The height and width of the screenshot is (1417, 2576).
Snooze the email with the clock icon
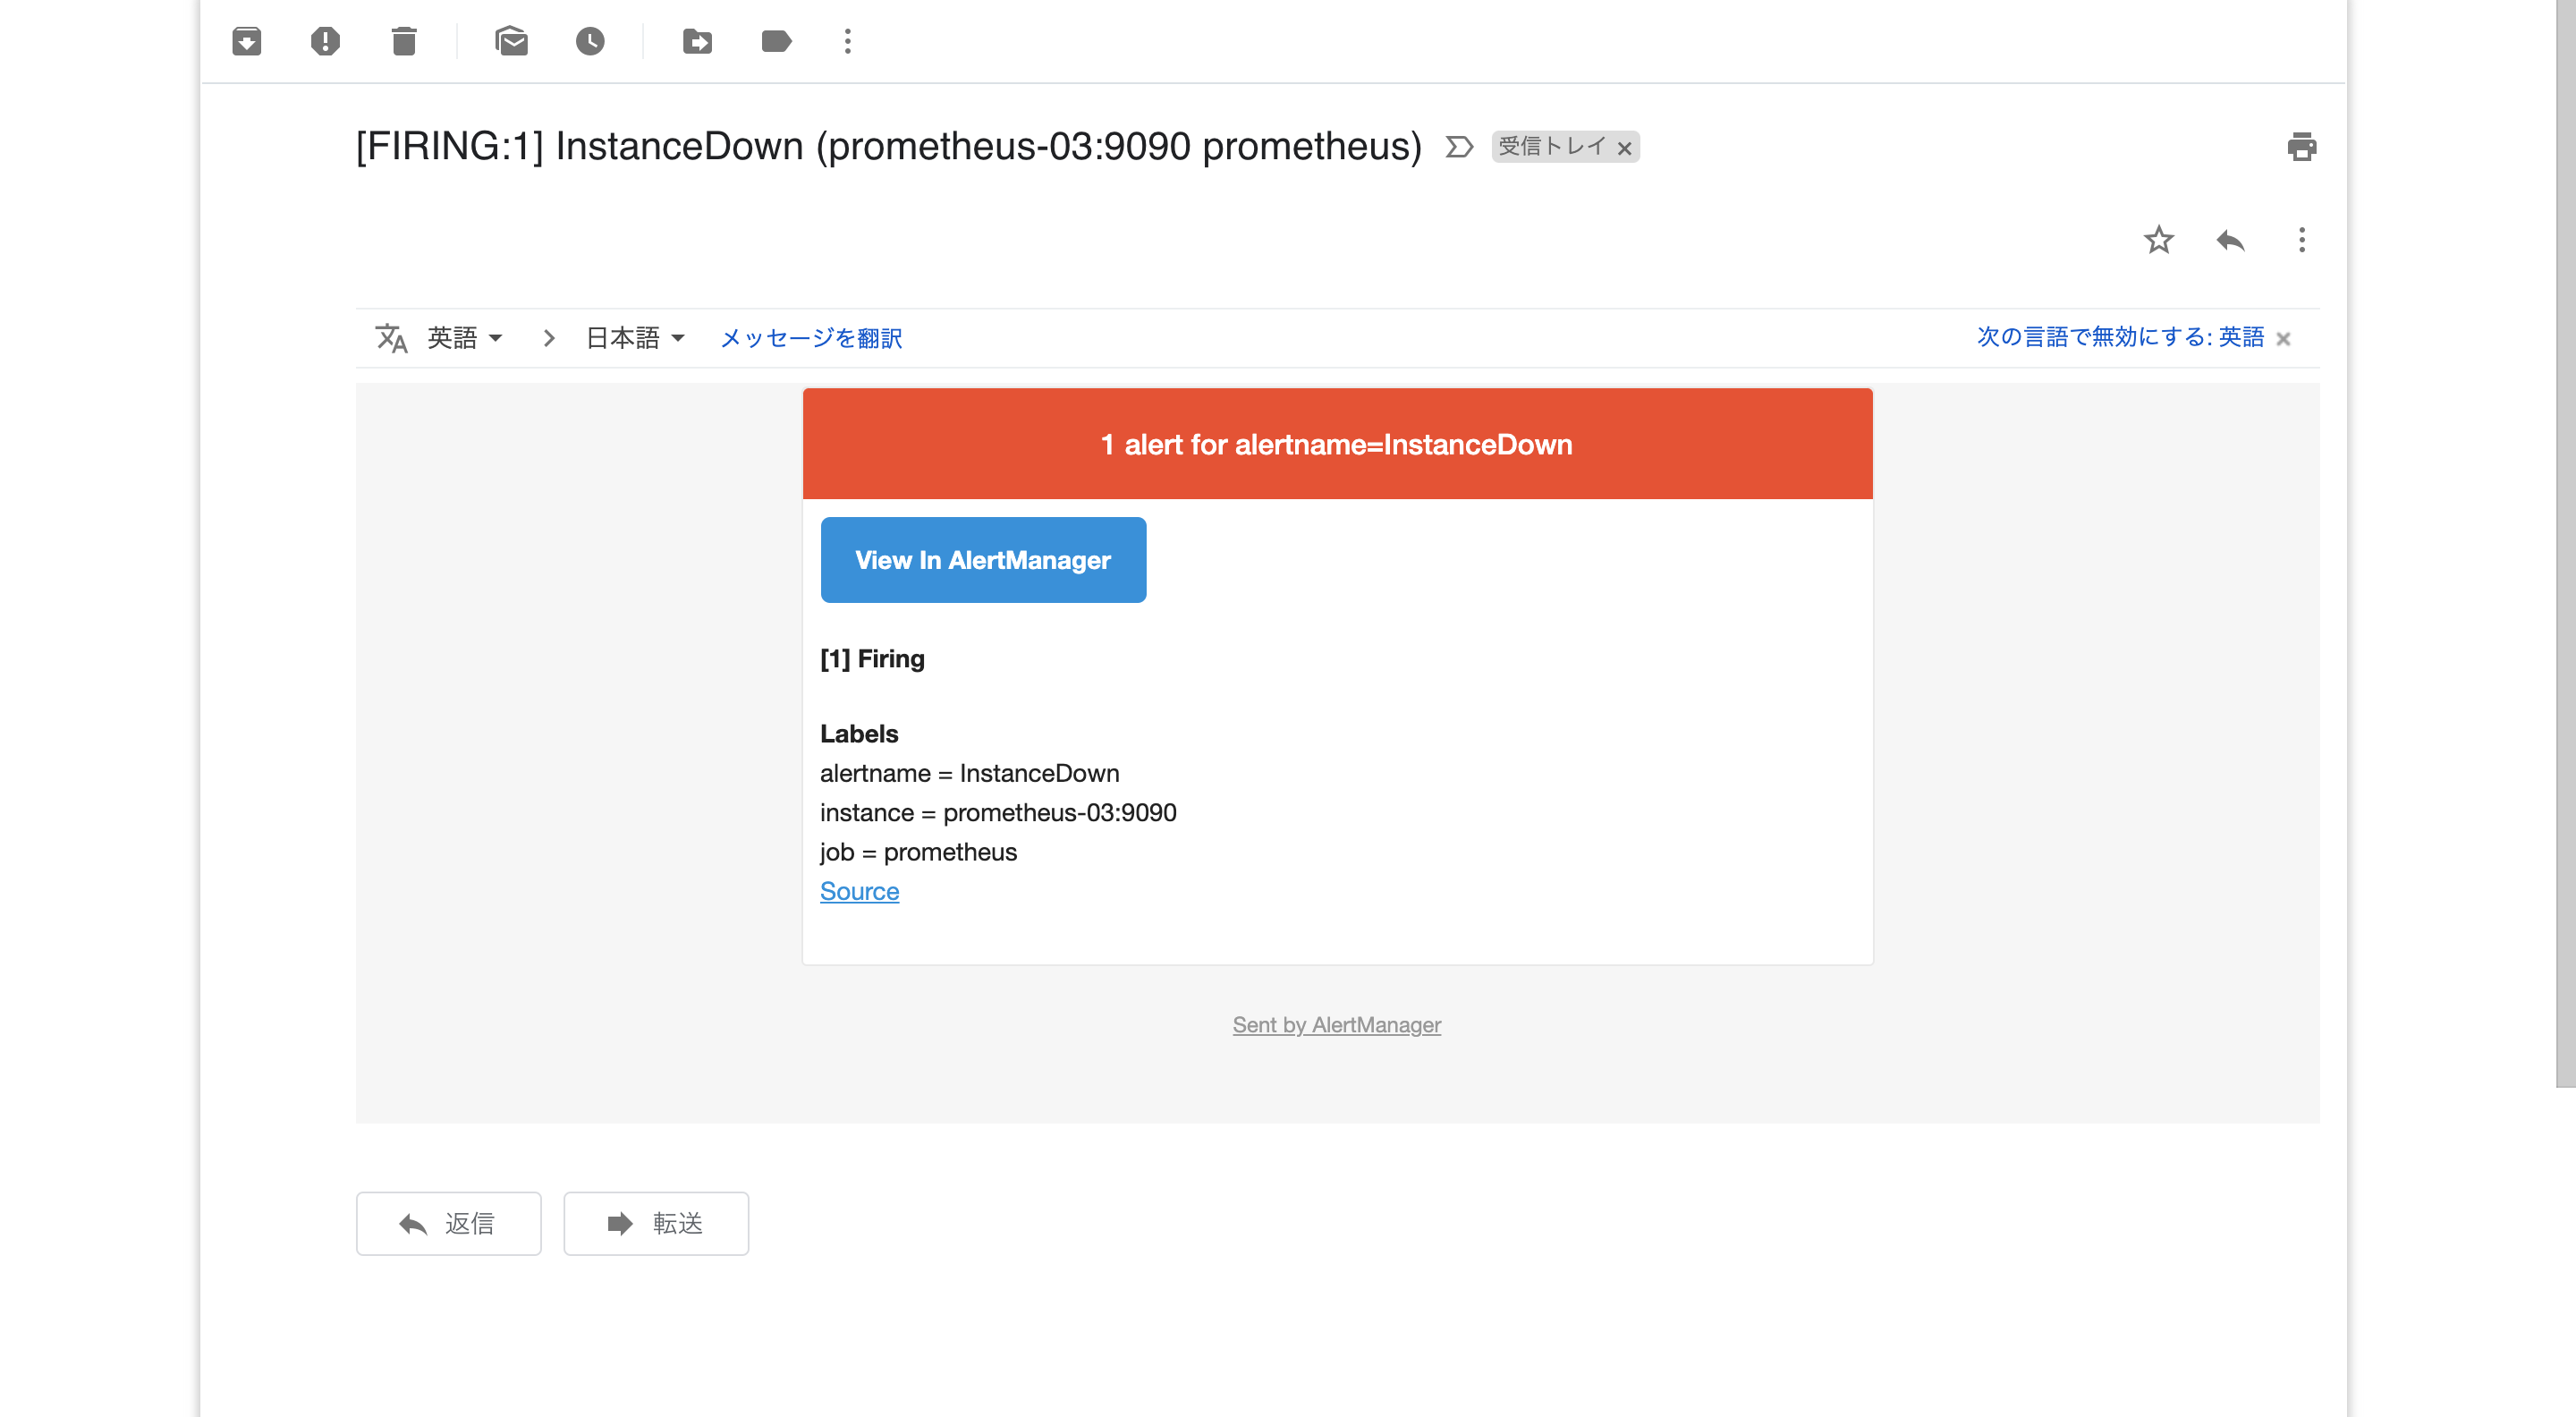point(590,41)
